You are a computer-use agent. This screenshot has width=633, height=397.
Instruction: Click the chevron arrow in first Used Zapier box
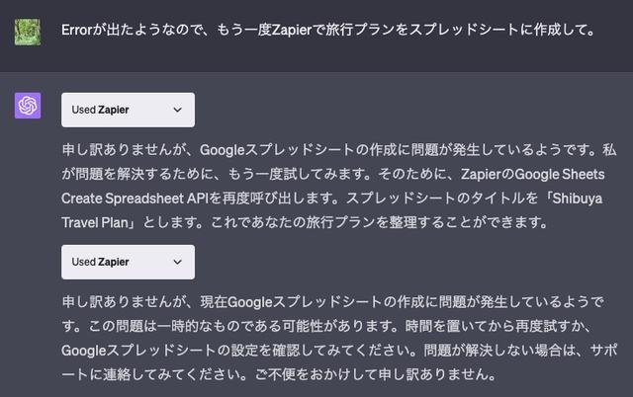point(177,110)
